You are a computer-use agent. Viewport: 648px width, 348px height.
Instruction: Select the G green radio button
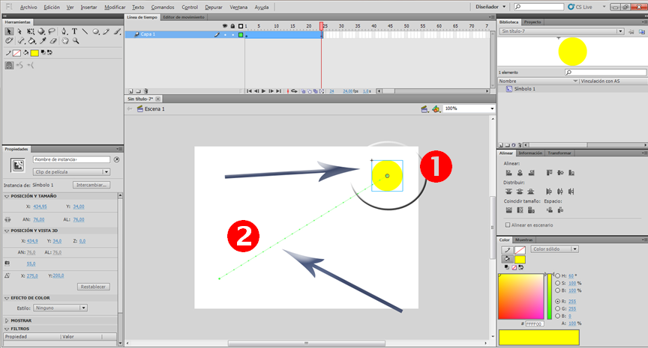[x=558, y=308]
